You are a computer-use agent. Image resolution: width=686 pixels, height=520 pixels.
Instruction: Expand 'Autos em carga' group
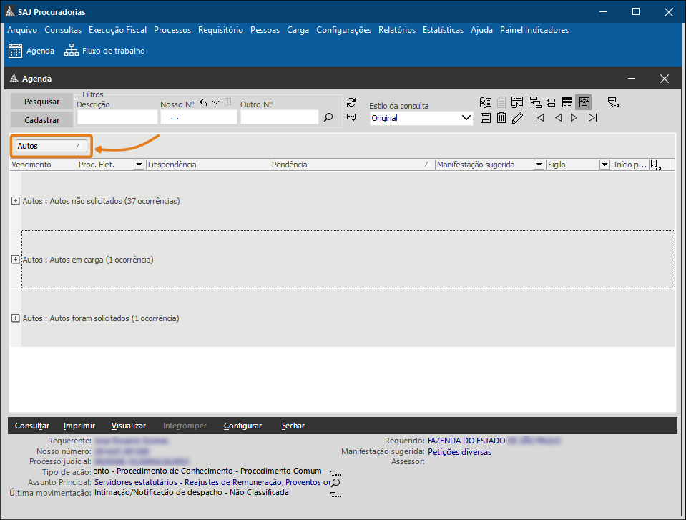point(16,260)
